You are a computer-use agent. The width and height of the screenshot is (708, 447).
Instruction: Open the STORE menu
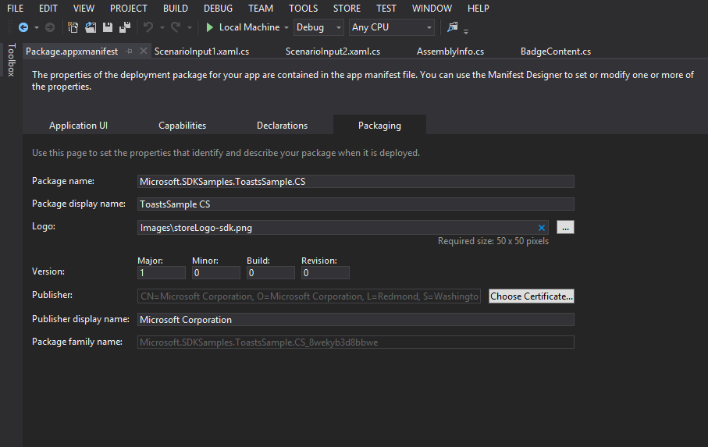347,8
